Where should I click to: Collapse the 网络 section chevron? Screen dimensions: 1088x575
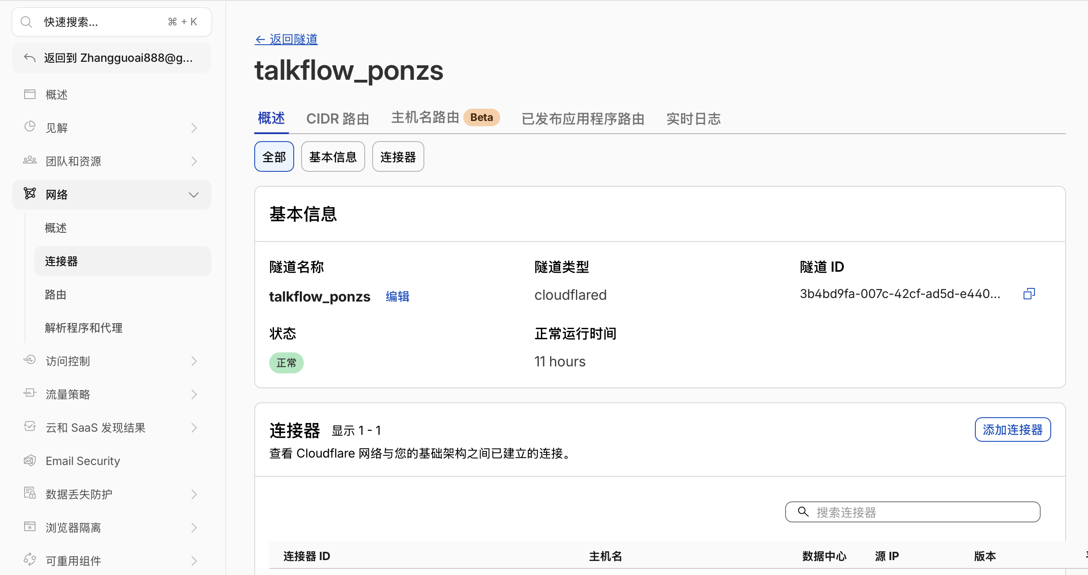[194, 195]
